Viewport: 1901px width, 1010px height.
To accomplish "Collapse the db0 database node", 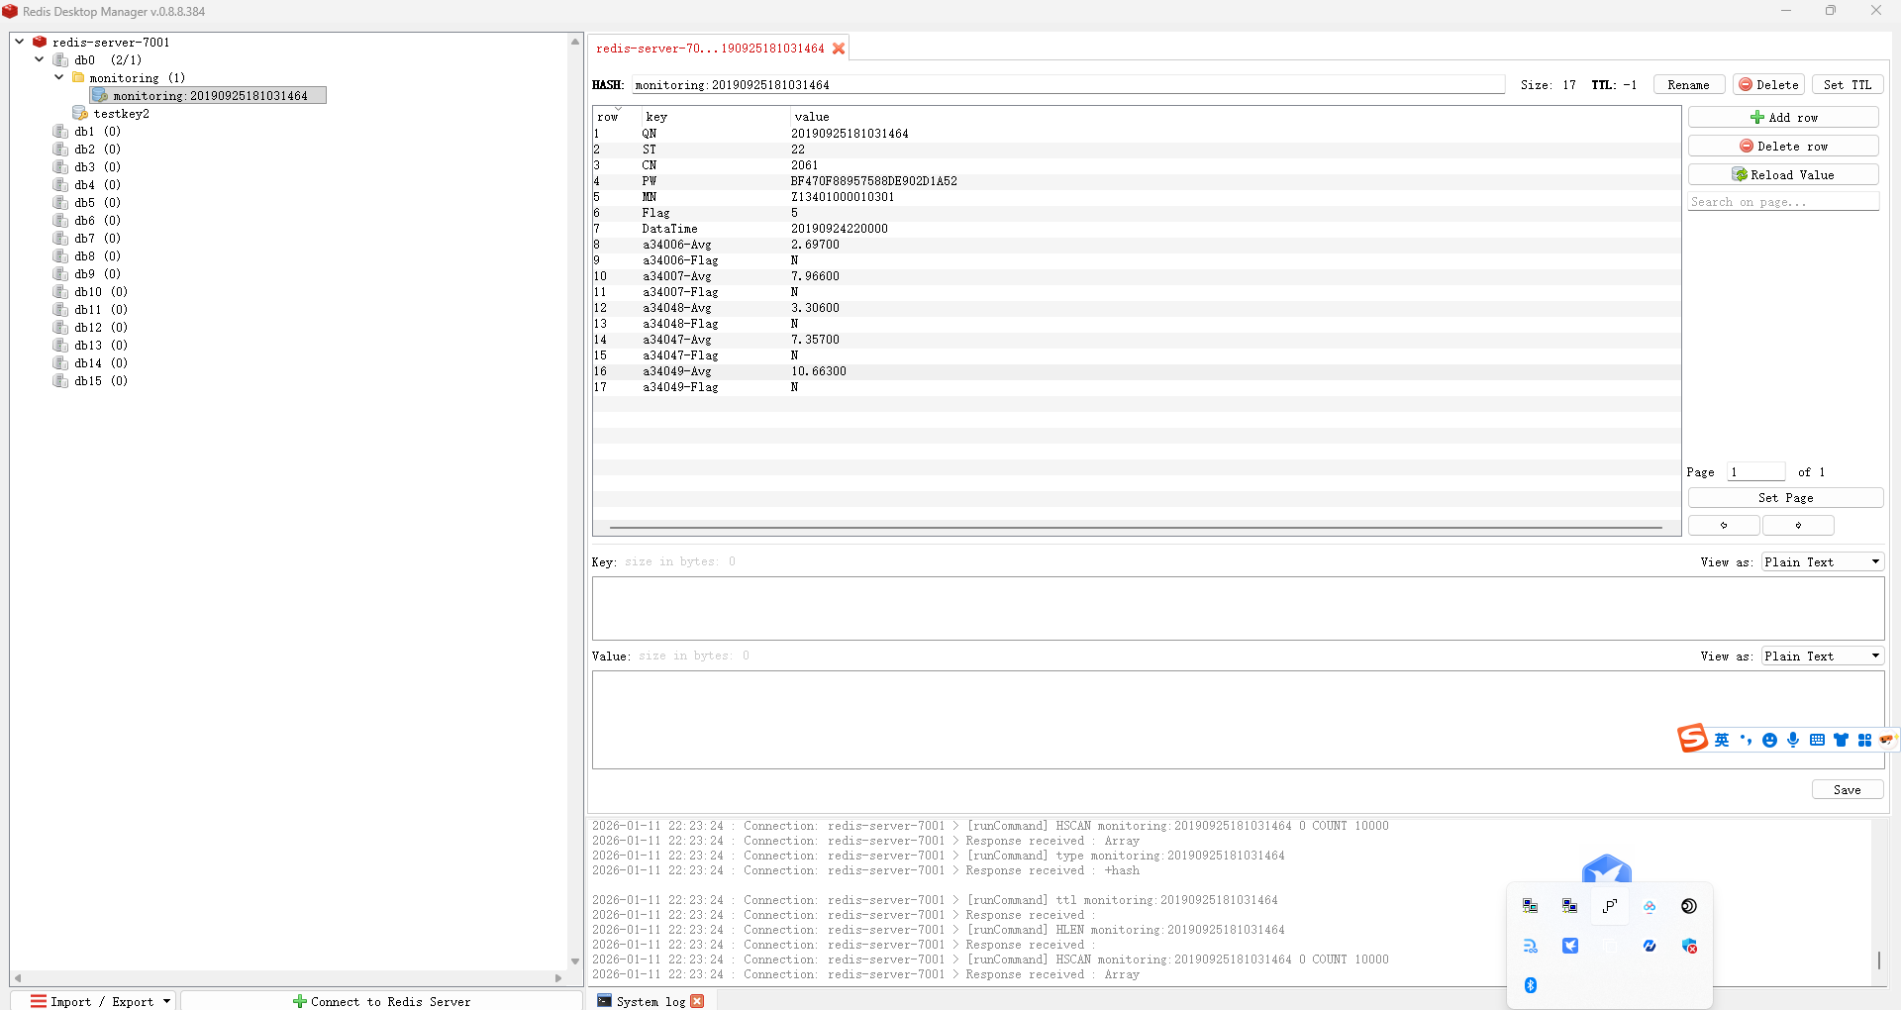I will (x=40, y=59).
